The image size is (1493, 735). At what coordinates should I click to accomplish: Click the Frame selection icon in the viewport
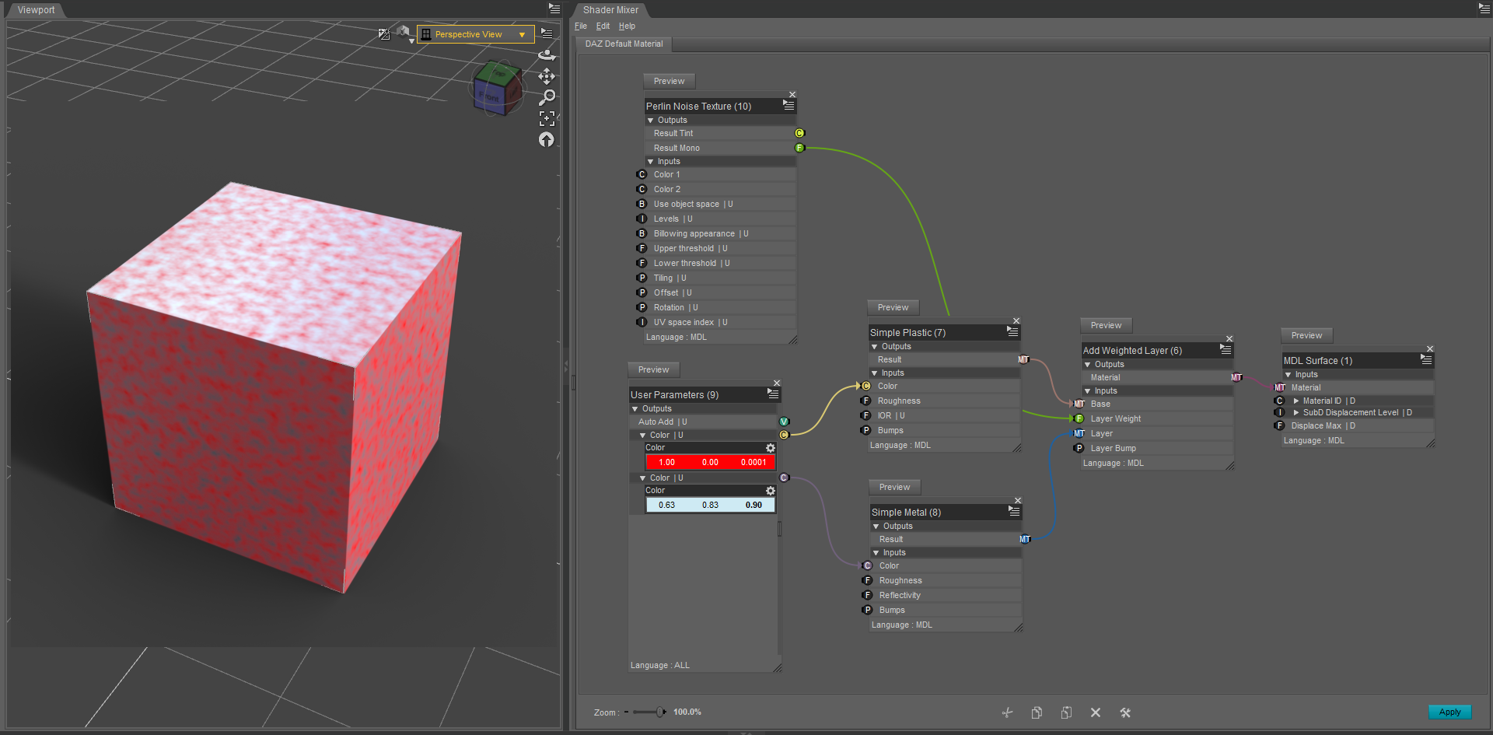tap(547, 118)
